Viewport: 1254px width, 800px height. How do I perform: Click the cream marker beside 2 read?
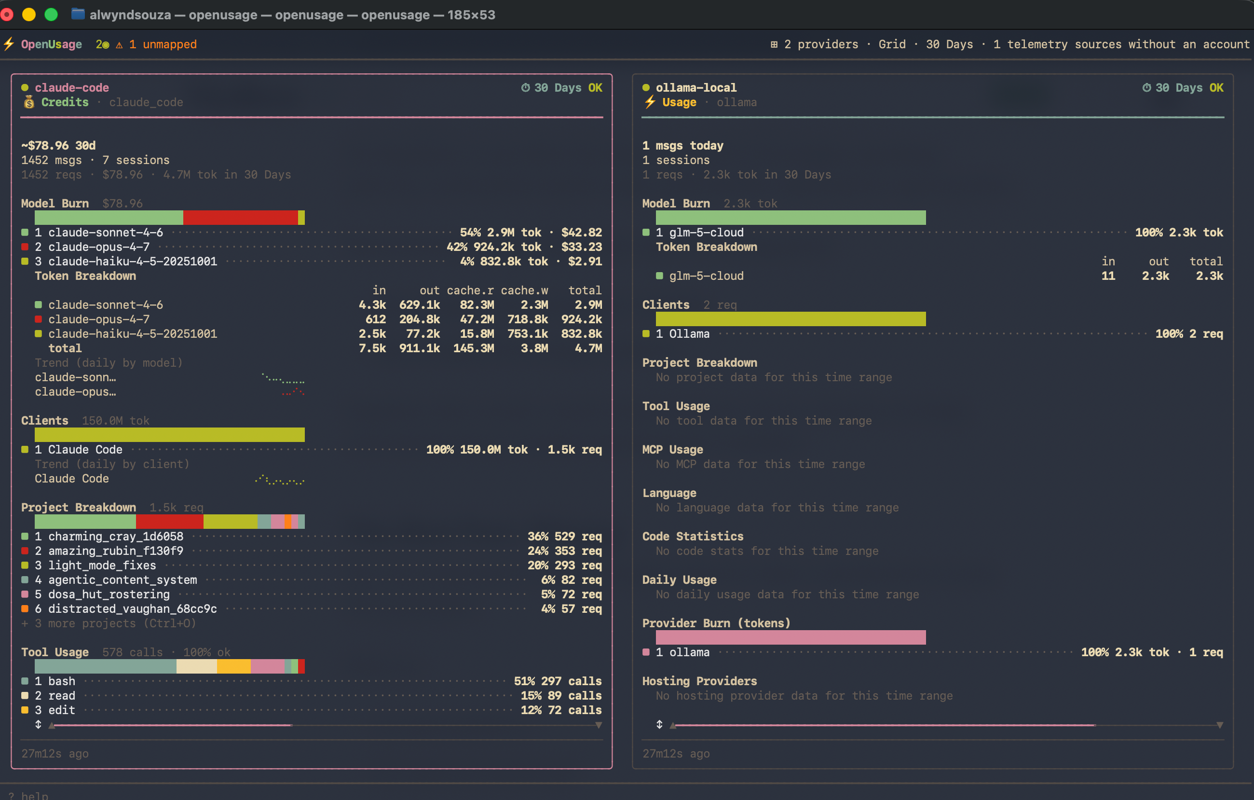click(x=25, y=695)
